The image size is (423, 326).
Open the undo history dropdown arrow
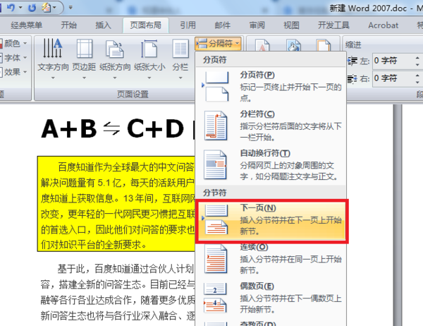coord(20,8)
